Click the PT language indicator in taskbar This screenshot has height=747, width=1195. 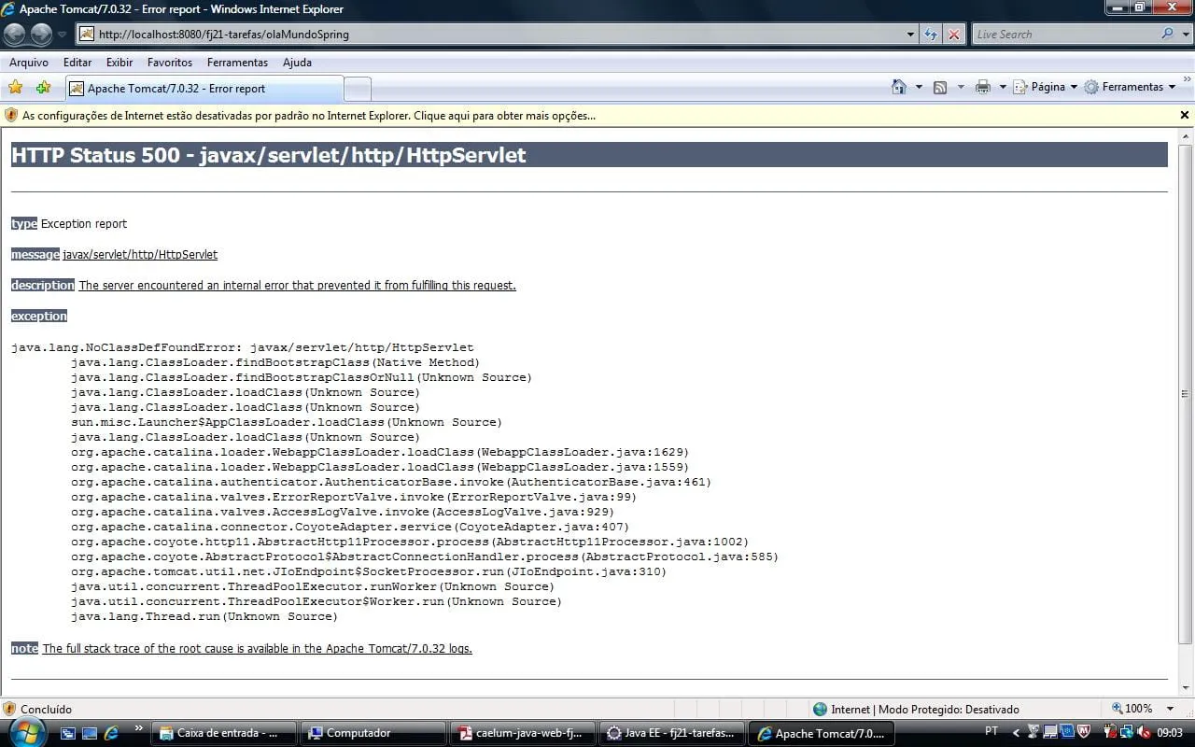click(991, 731)
